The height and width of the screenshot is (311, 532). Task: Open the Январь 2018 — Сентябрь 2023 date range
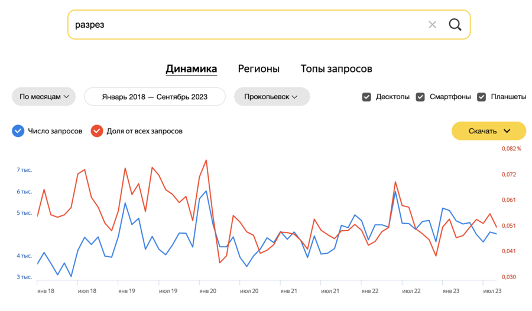tap(154, 97)
